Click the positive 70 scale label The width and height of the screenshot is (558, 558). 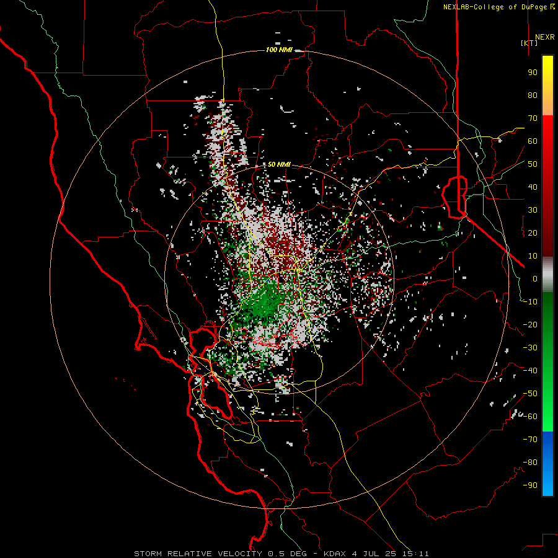(533, 118)
